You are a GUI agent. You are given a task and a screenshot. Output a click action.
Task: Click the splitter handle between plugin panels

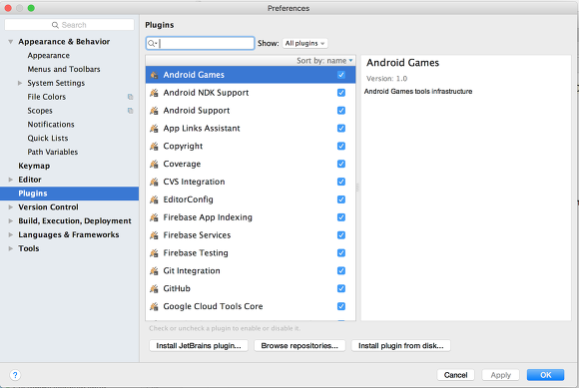point(357,188)
